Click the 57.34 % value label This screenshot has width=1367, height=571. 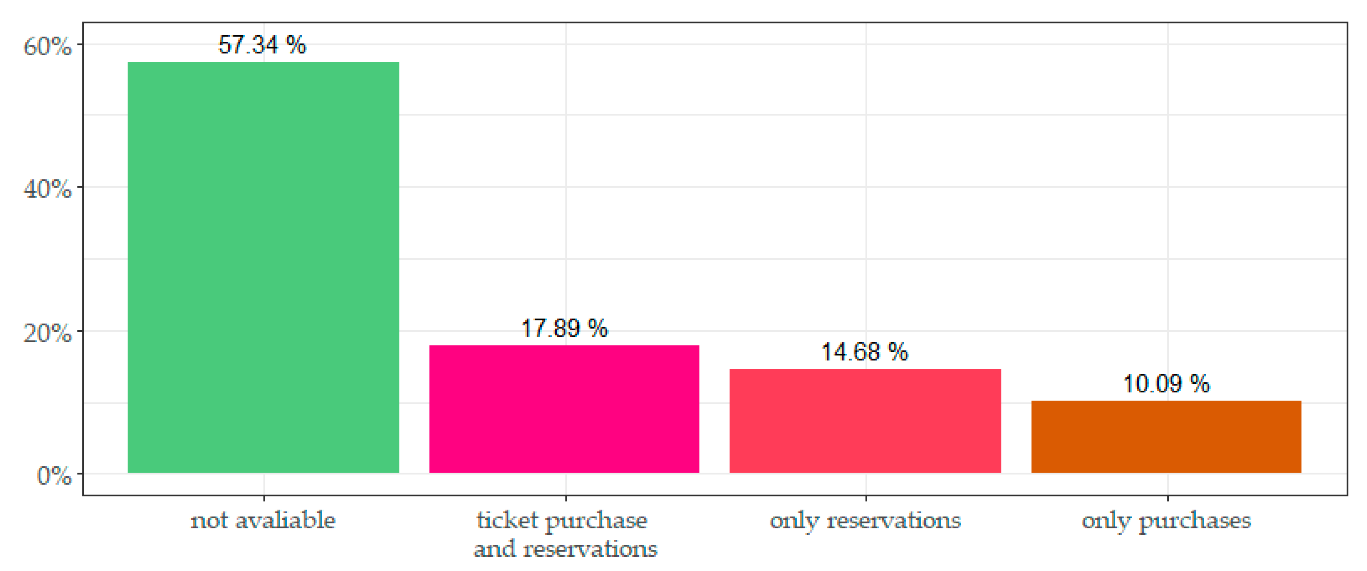[x=262, y=45]
